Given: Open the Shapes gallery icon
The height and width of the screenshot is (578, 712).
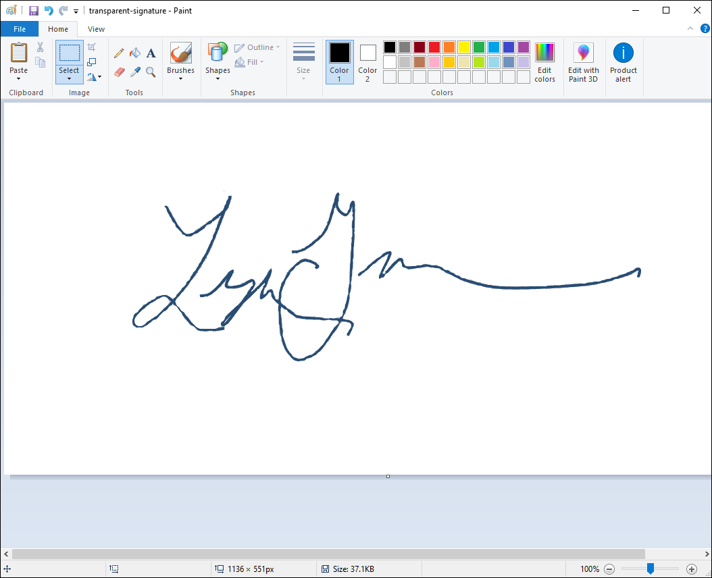Looking at the screenshot, I should (x=218, y=53).
